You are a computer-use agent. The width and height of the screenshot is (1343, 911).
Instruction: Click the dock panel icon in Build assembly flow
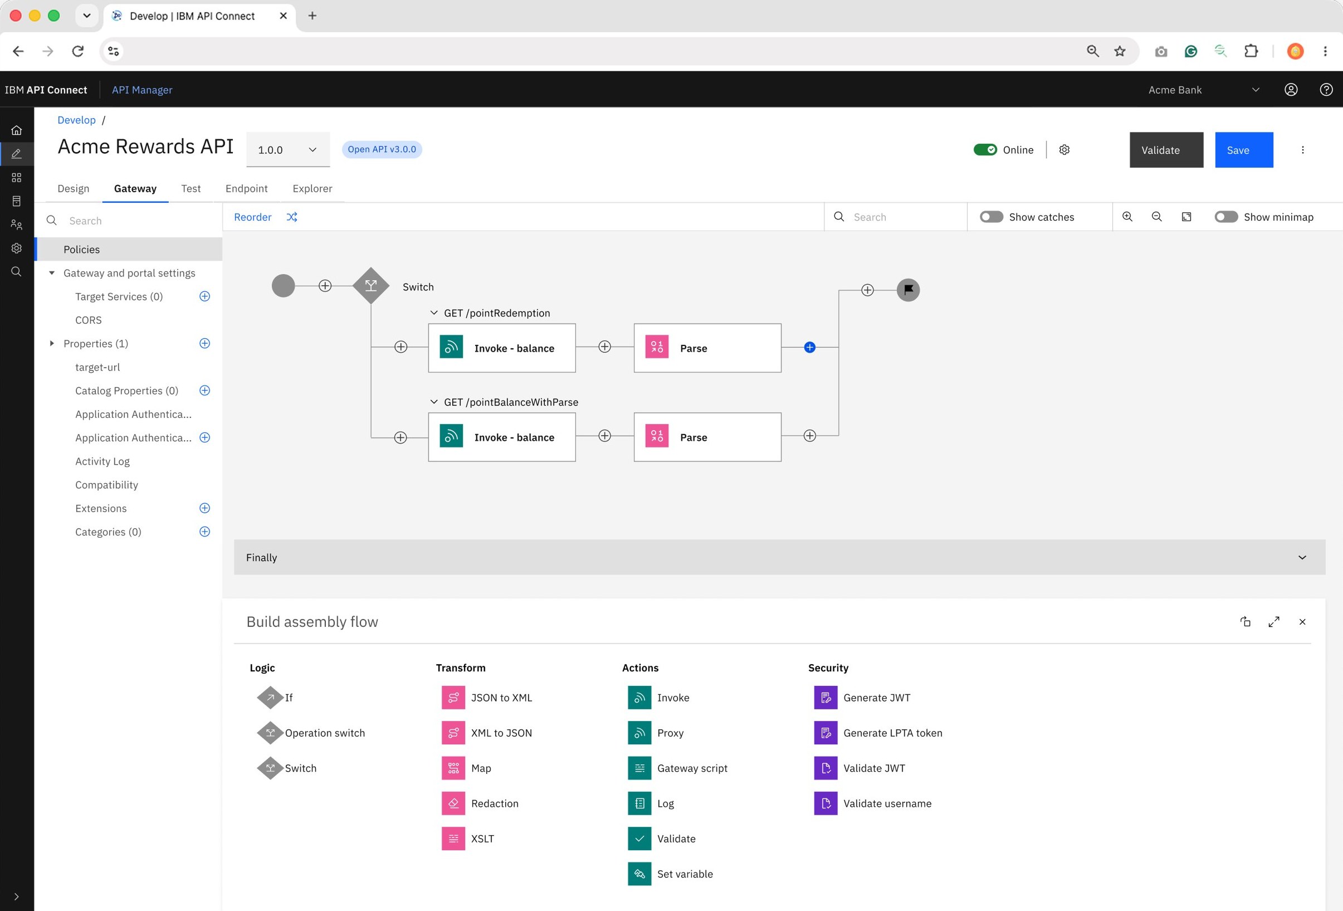(x=1246, y=621)
